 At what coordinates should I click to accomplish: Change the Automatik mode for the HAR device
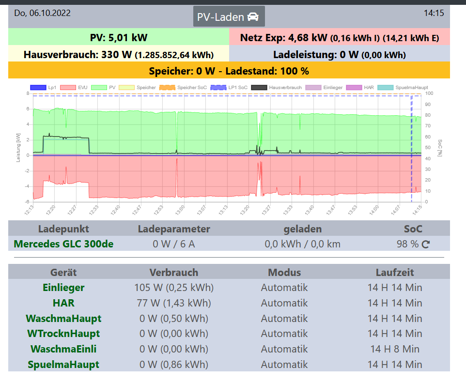pos(284,303)
